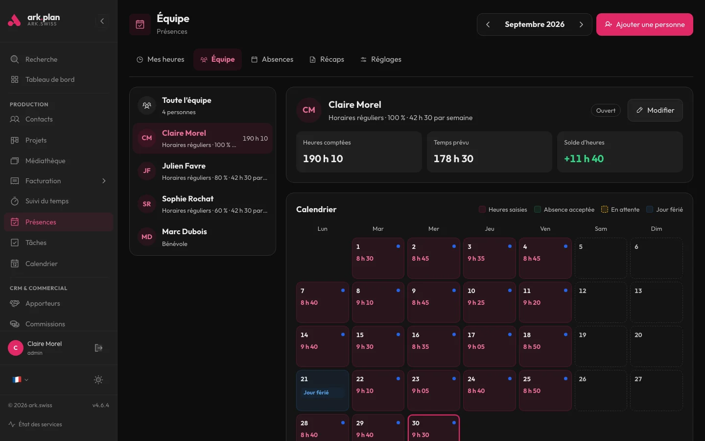This screenshot has height=441, width=705.
Task: Open the Récaps tab
Action: (327, 59)
